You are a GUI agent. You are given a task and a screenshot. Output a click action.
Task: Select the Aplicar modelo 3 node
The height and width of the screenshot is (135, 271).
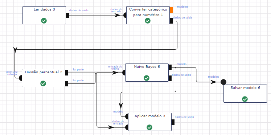coord(150,122)
